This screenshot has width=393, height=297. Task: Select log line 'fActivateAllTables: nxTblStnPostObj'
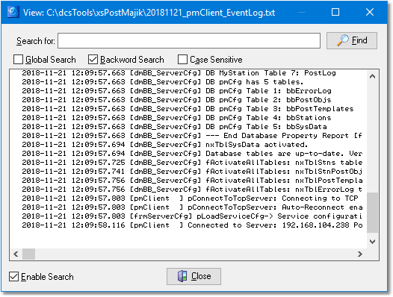coord(192,172)
